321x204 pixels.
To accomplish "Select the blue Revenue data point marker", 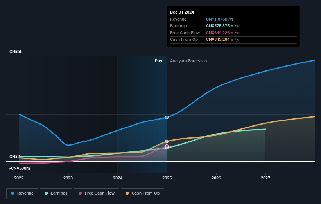I will coord(167,118).
